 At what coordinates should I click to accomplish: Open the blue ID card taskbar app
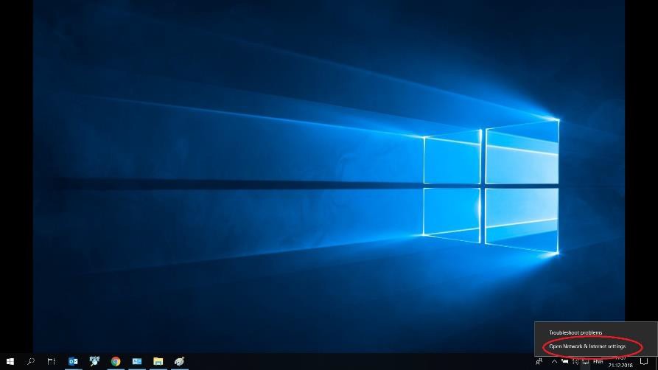(x=137, y=361)
